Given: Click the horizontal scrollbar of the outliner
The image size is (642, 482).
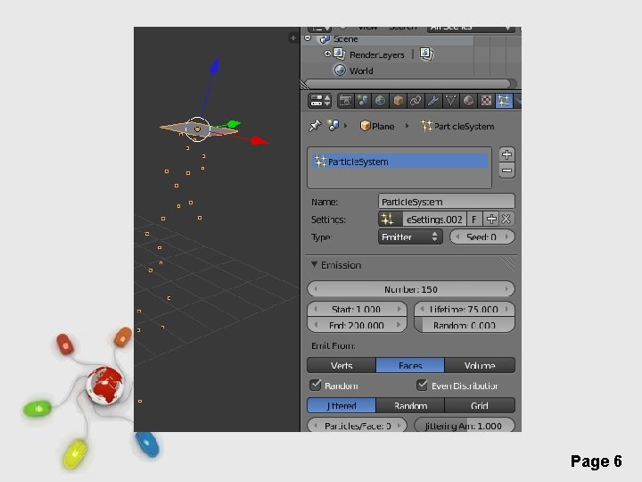Looking at the screenshot, I should click(x=408, y=84).
